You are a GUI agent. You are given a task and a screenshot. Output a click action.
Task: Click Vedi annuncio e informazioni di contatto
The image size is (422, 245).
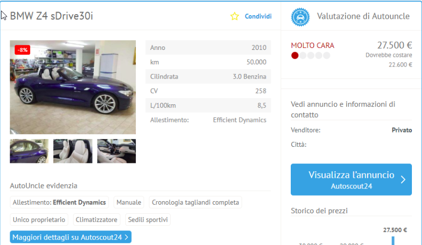[x=343, y=109]
